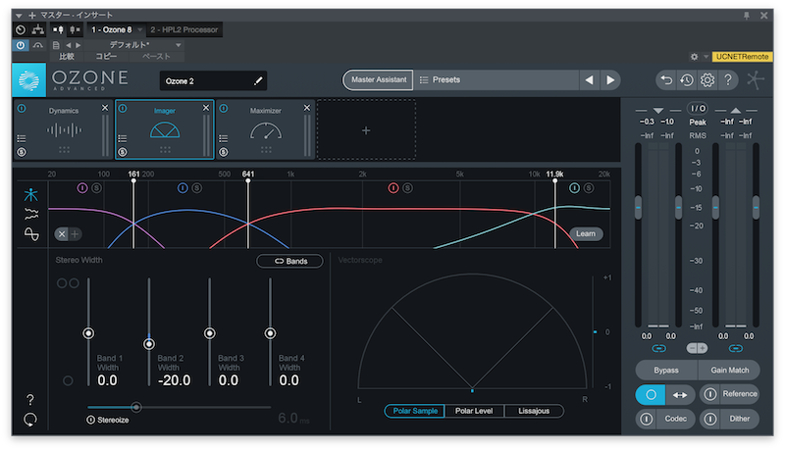
Task: Click Band 2 Width slider handle
Action: click(149, 344)
